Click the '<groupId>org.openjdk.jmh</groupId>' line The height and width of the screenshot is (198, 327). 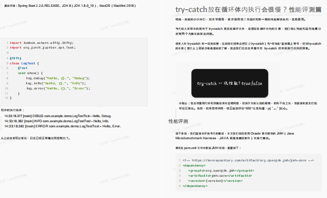point(221,171)
